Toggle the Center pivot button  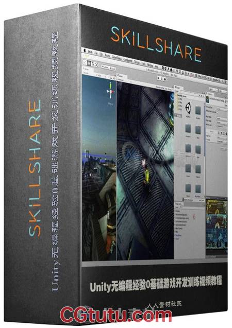tap(105, 67)
